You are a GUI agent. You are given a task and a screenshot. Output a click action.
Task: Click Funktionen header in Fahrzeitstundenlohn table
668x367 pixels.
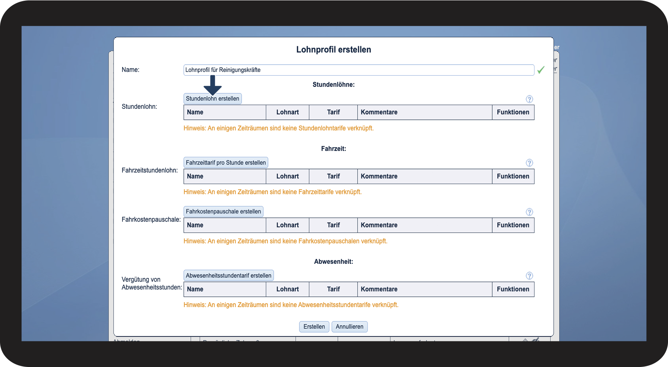[x=513, y=177]
